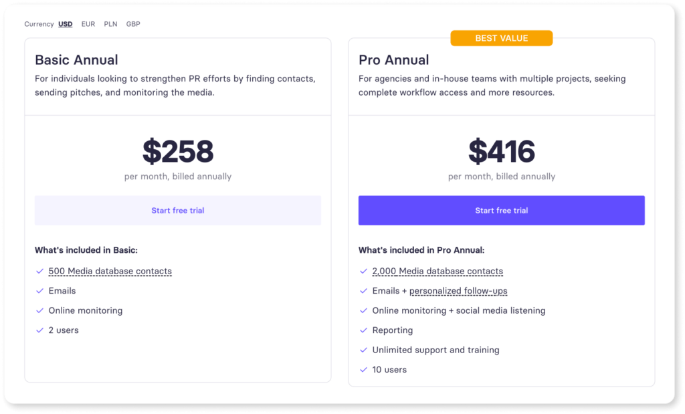The image size is (685, 414).
Task: Start free trial for Pro Annual
Action: (501, 211)
